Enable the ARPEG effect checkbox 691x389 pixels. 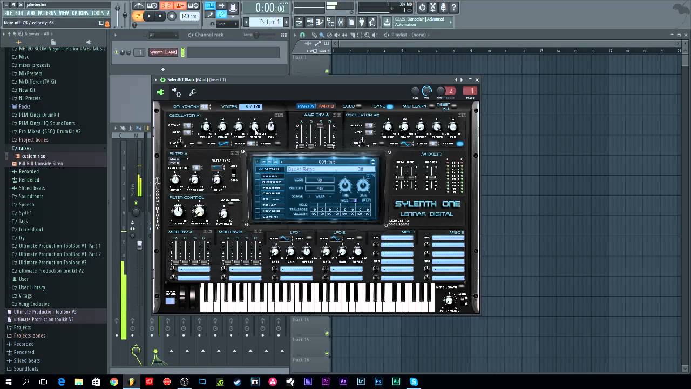(x=258, y=176)
